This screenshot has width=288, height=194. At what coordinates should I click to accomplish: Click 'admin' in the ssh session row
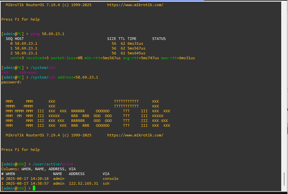pyautogui.click(x=59, y=183)
